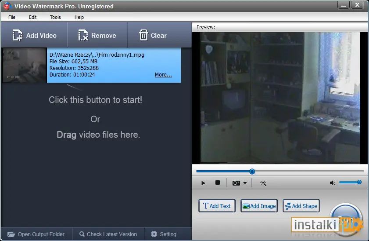Image resolution: width=369 pixels, height=241 pixels.
Task: Add a shape watermark
Action: tap(301, 206)
